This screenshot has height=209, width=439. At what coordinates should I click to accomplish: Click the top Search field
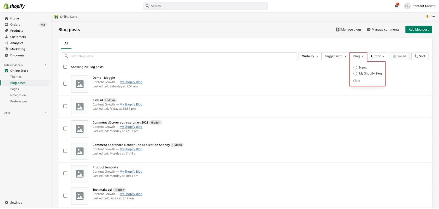(206, 6)
